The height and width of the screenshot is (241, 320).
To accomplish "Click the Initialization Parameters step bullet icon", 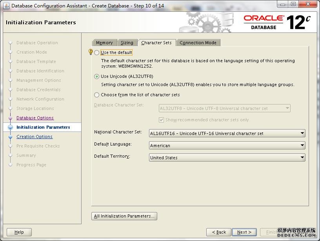I will click(10, 127).
